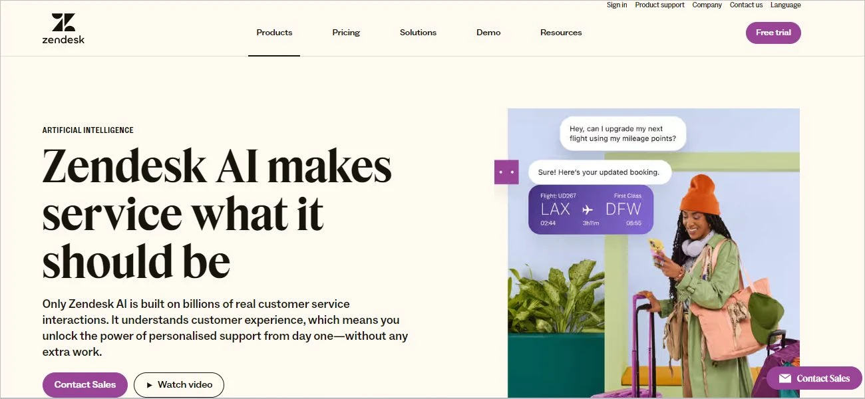
Task: Open the Solutions menu
Action: pyautogui.click(x=418, y=33)
